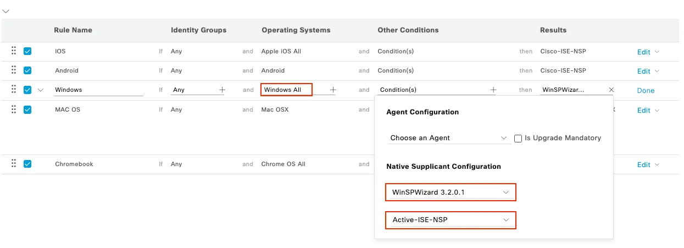Click Other Conditions column header
Image resolution: width=684 pixels, height=248 pixels.
tap(408, 30)
